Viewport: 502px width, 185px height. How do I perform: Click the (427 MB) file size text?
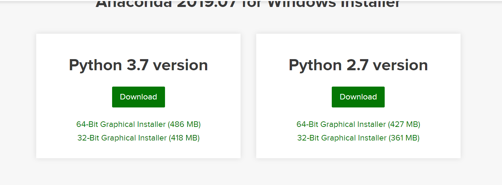(x=404, y=124)
